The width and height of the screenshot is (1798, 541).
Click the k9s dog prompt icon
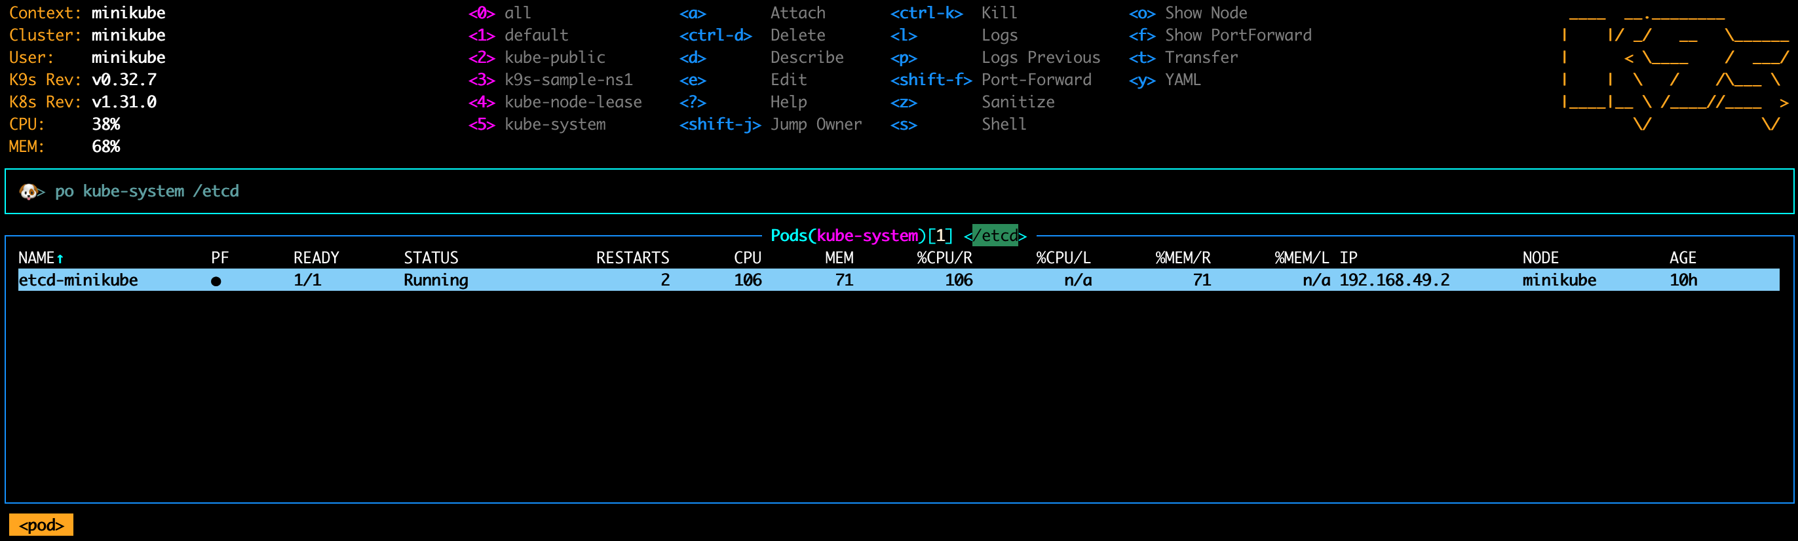click(29, 191)
